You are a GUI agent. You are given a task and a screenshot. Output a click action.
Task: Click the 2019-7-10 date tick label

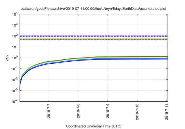[137, 112]
